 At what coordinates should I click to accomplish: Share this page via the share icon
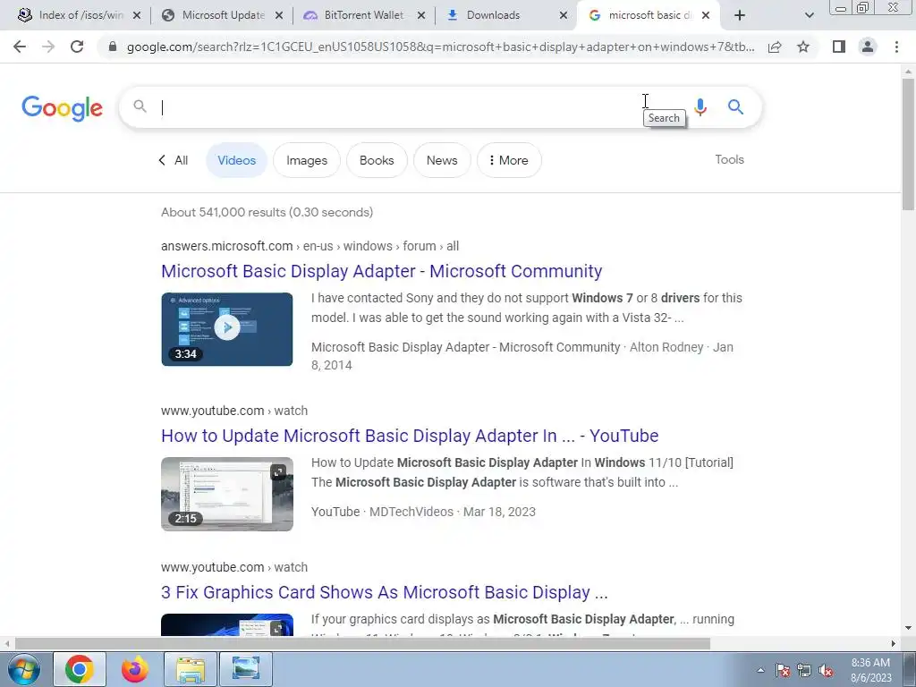(x=775, y=47)
